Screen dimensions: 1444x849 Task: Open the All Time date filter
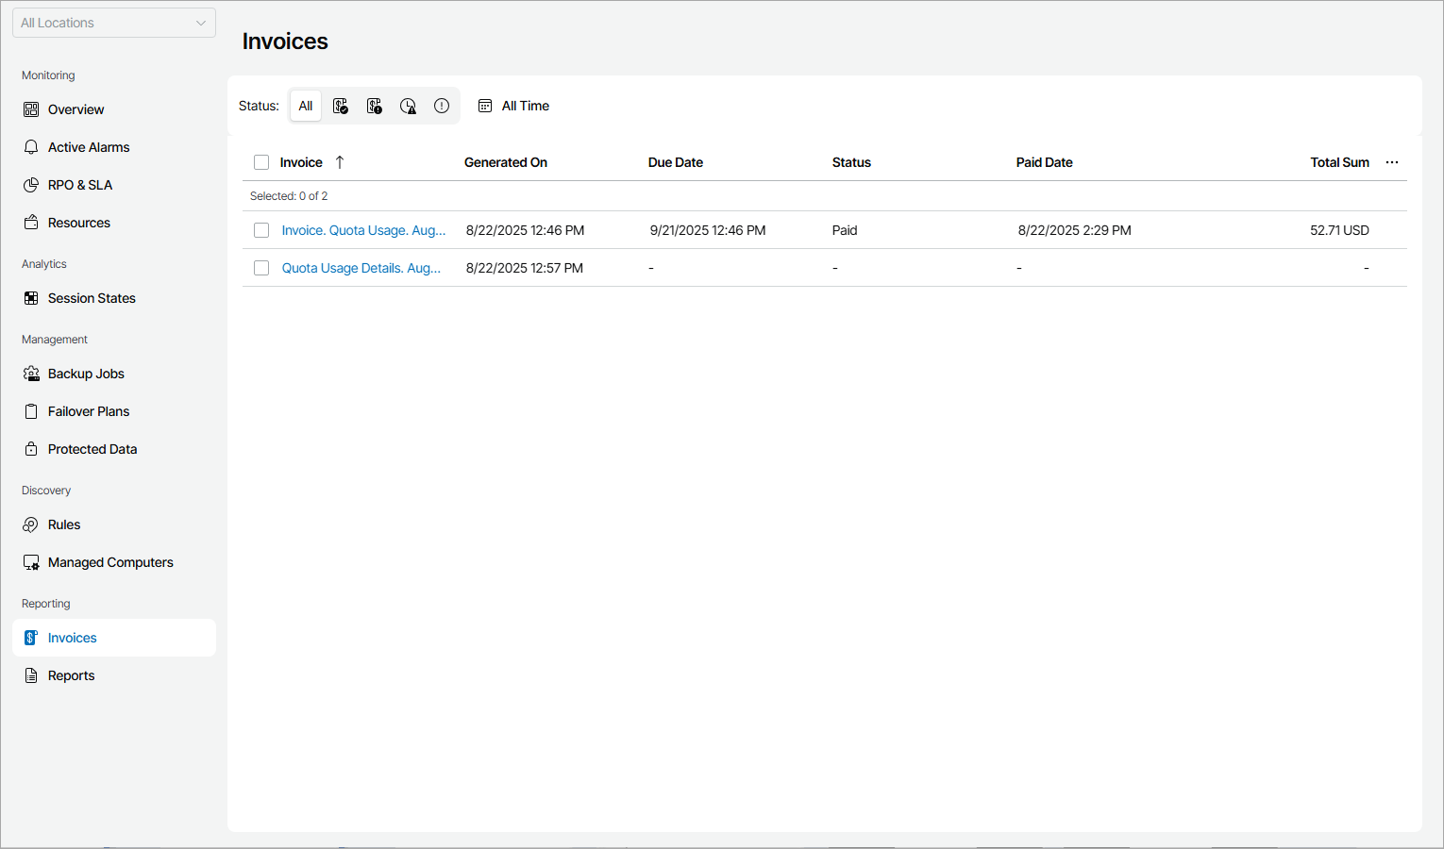point(514,106)
